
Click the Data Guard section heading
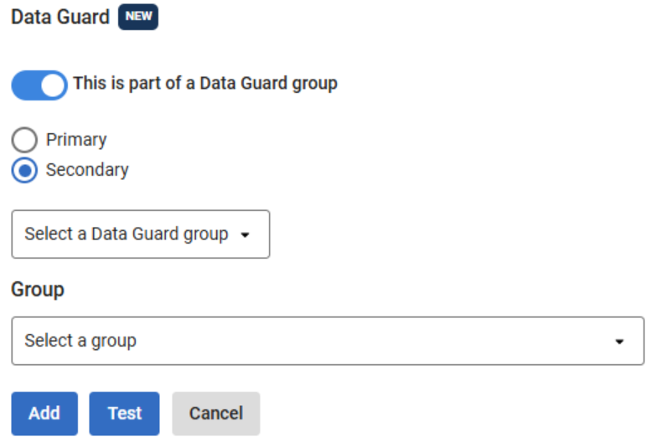[60, 18]
